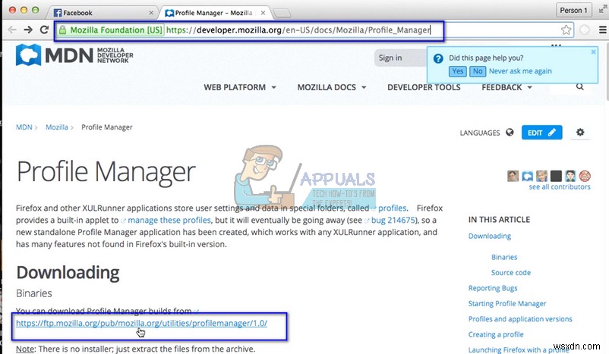Click the Person 1 profile button
The height and width of the screenshot is (354, 609).
click(x=573, y=10)
